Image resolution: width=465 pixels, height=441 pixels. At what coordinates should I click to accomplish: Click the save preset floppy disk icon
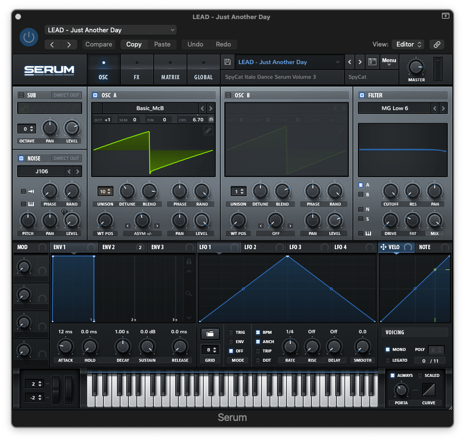coord(228,62)
